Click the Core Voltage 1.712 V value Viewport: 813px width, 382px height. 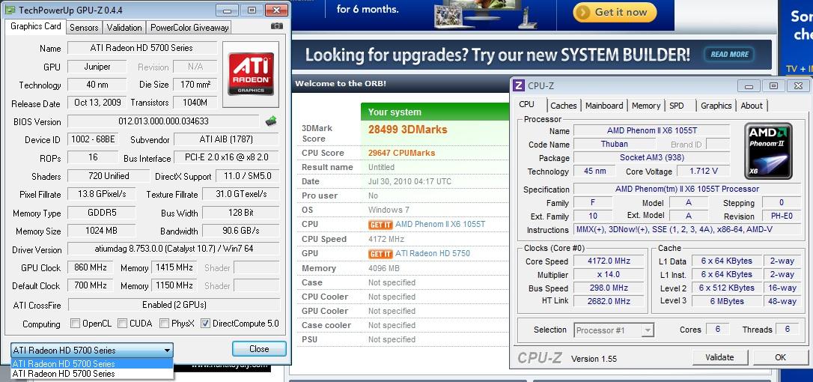[x=704, y=172]
